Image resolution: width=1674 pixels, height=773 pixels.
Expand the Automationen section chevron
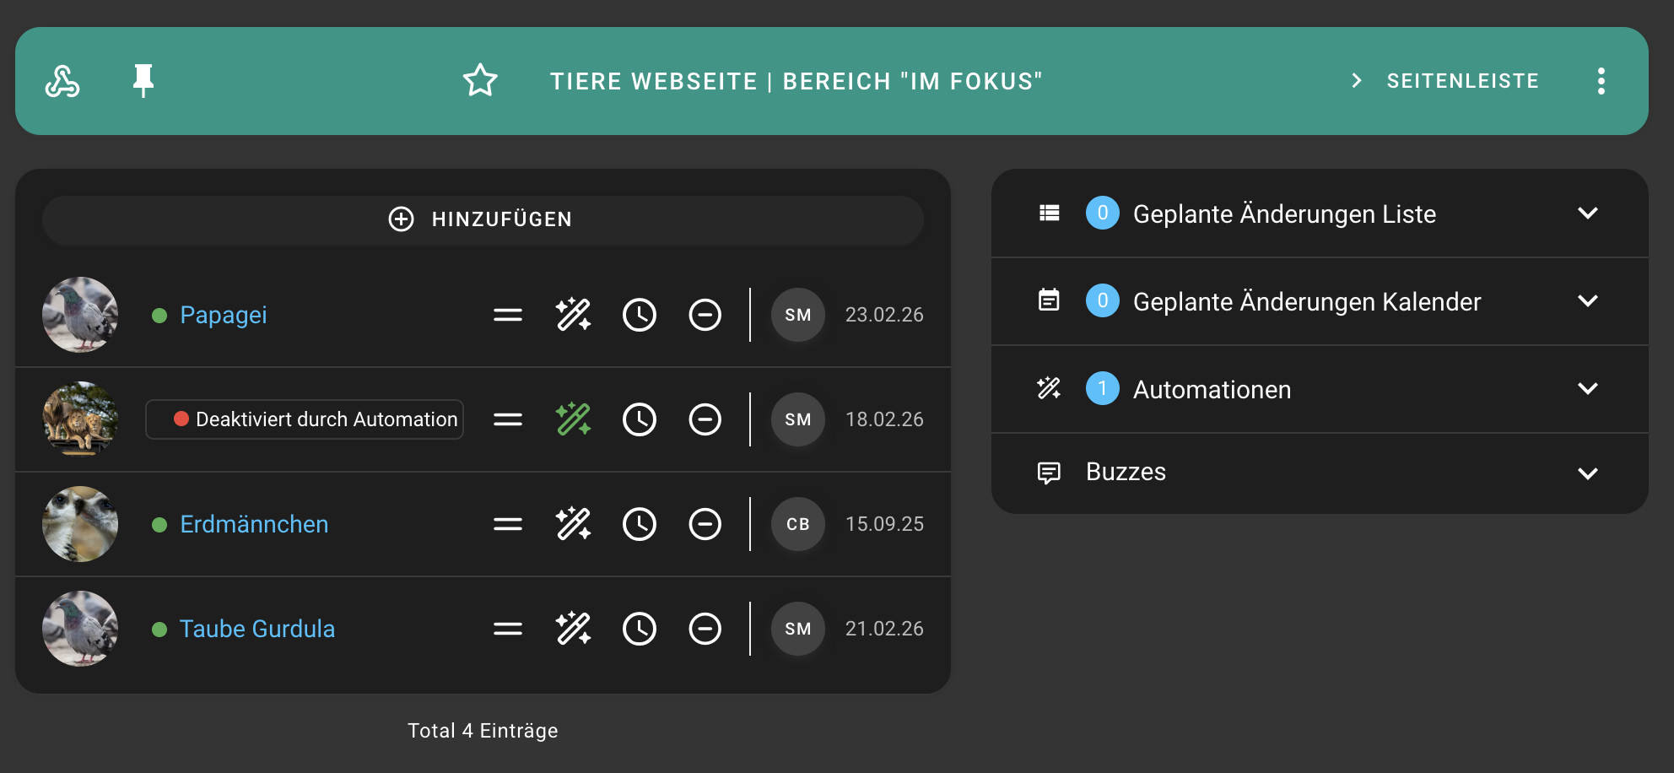pyautogui.click(x=1587, y=389)
